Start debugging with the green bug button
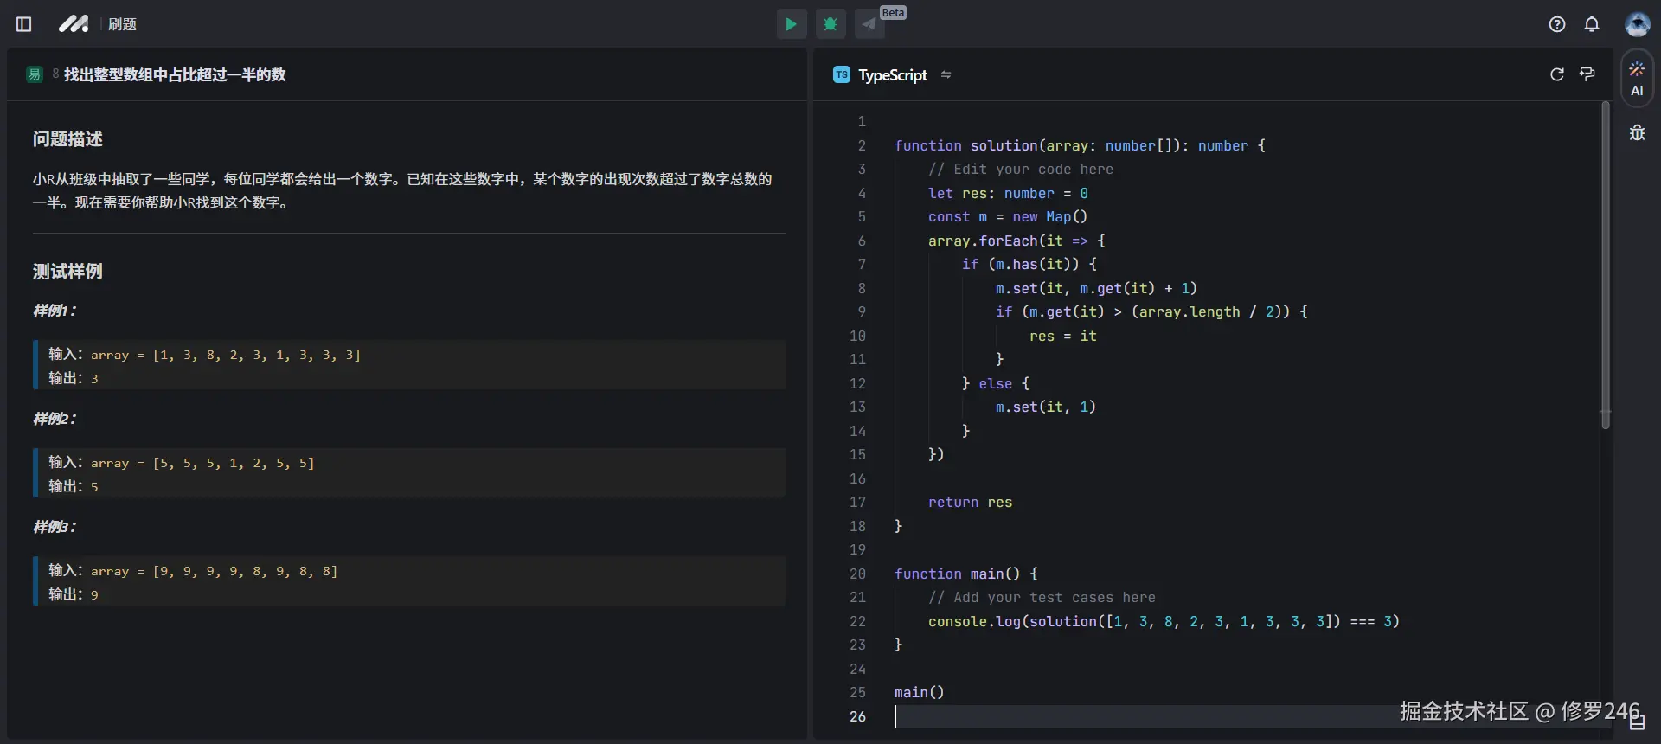Screen dimensions: 1661x744 pyautogui.click(x=830, y=24)
